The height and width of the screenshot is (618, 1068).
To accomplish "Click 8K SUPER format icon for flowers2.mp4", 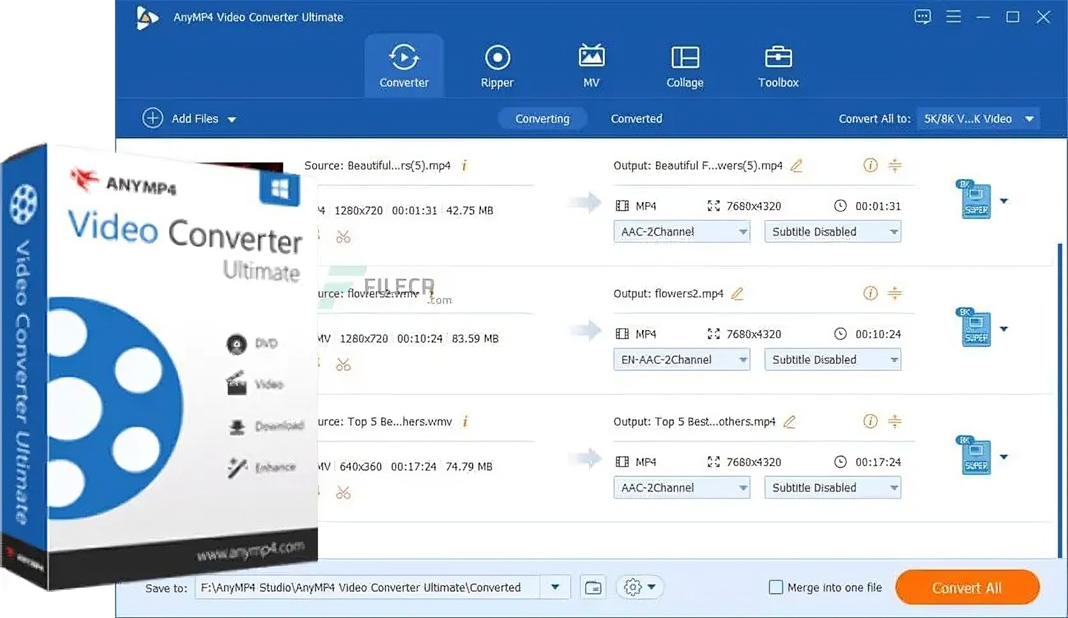I will point(975,328).
